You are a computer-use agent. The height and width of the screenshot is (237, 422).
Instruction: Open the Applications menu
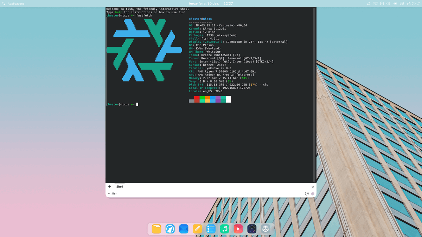tap(16, 4)
